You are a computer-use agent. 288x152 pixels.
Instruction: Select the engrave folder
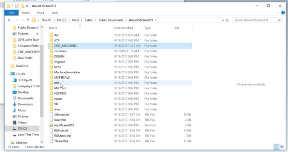120,62
